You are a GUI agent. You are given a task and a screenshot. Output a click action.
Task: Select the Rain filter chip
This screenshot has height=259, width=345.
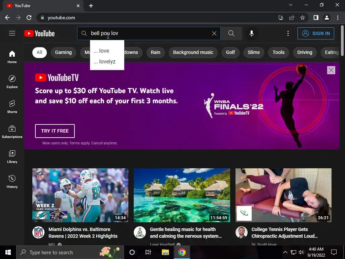point(156,52)
